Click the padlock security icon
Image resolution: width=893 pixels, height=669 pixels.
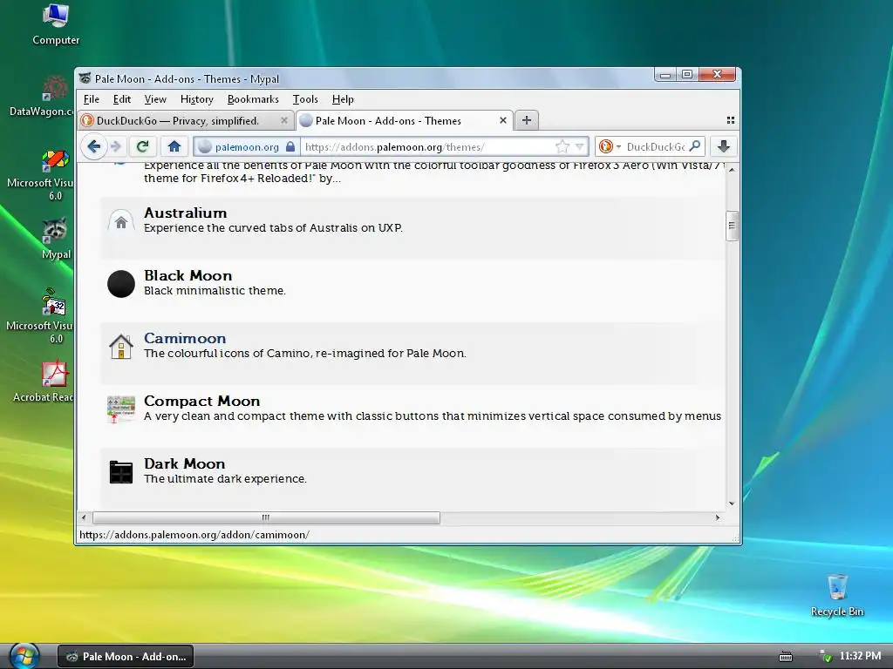tap(290, 146)
